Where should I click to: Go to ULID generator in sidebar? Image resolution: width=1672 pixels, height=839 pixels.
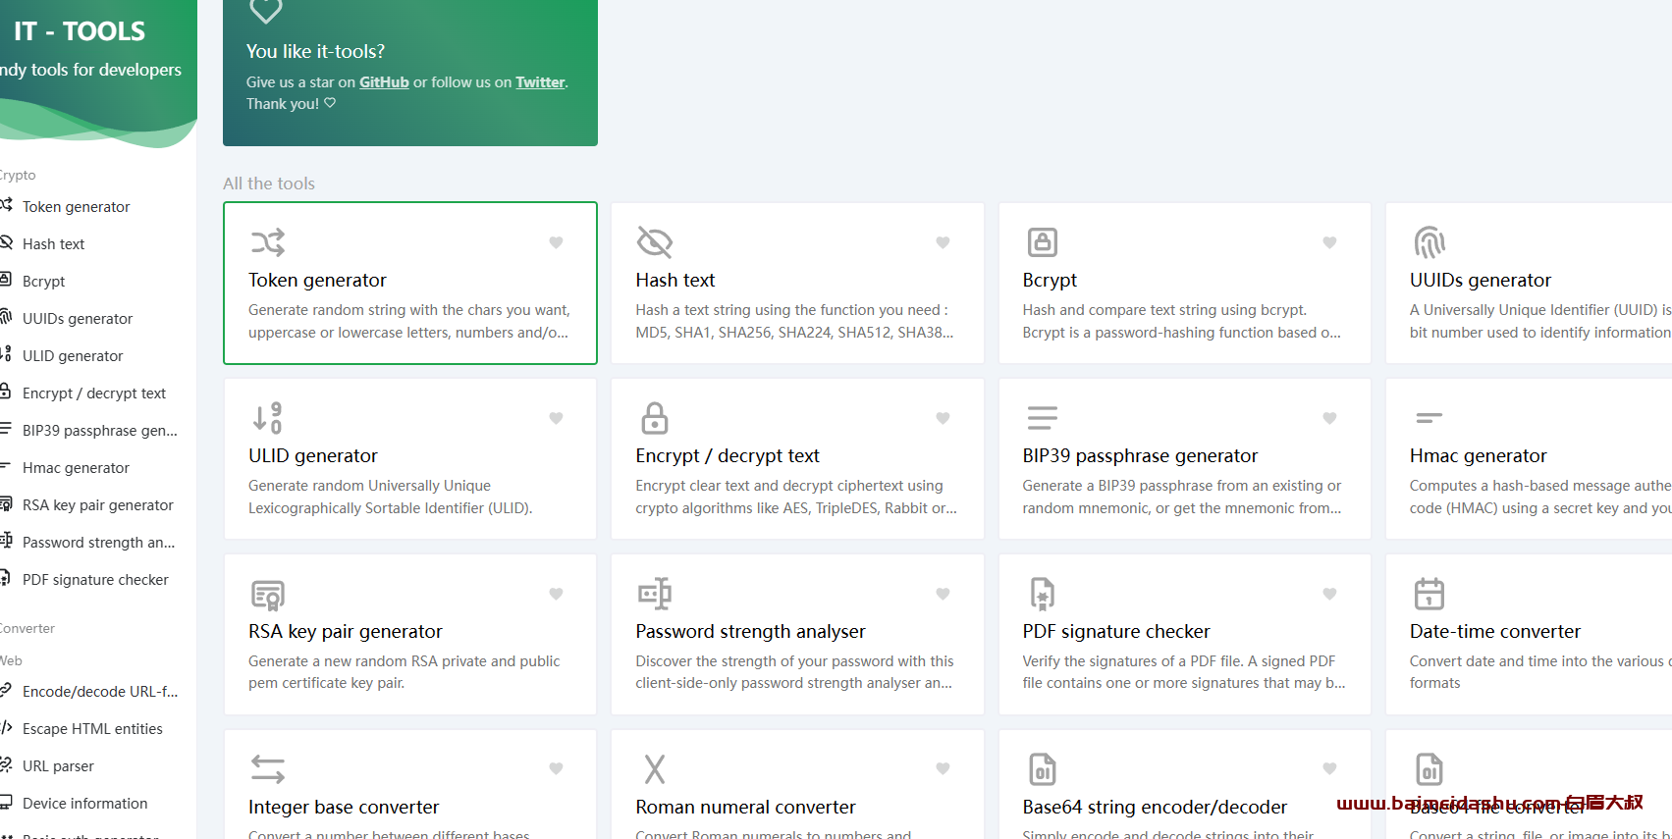coord(73,355)
